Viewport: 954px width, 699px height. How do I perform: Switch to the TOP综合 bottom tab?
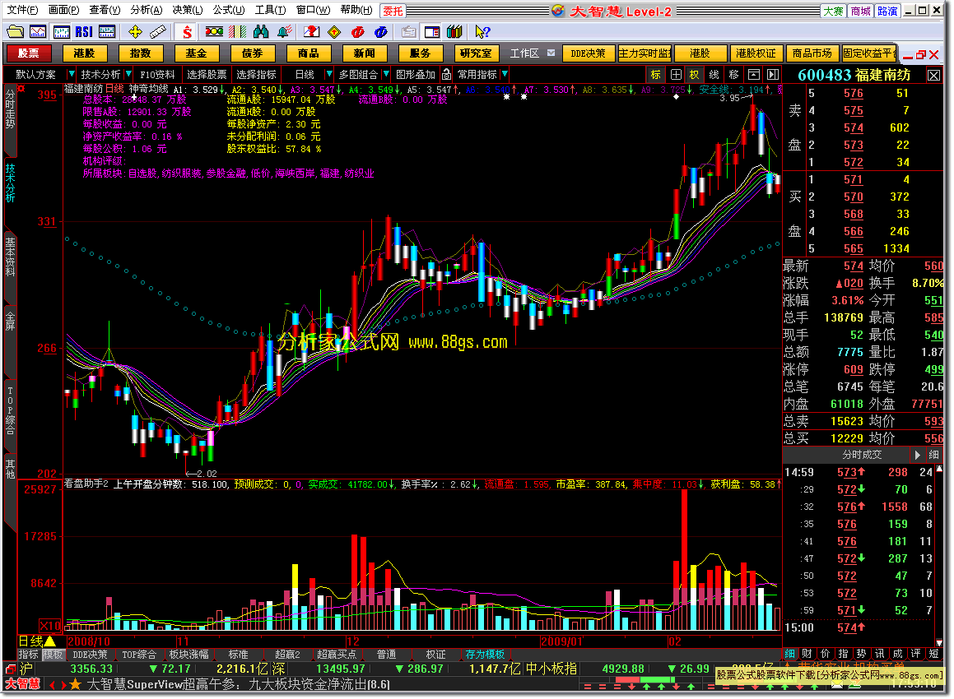tap(139, 654)
